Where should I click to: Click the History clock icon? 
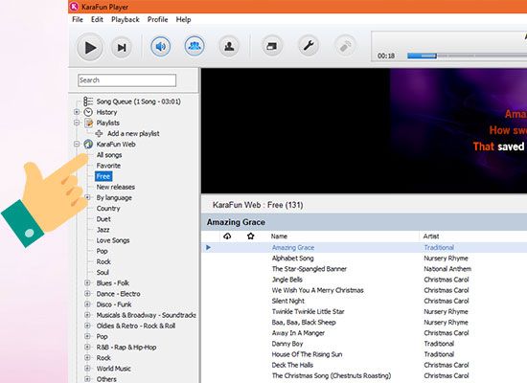point(88,112)
